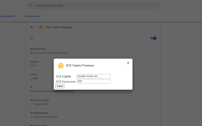The width and height of the screenshot is (202, 126).
Task: Click the 3CX FQDN input field
Action: click(93, 76)
